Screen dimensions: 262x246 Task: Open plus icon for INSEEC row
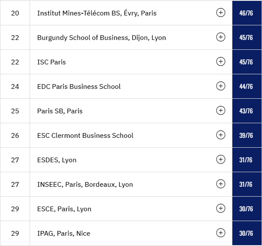click(x=221, y=184)
